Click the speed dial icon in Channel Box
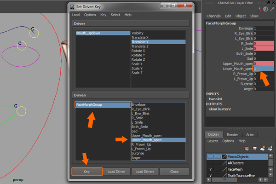Screen dimensions: 276x184 [265, 9]
